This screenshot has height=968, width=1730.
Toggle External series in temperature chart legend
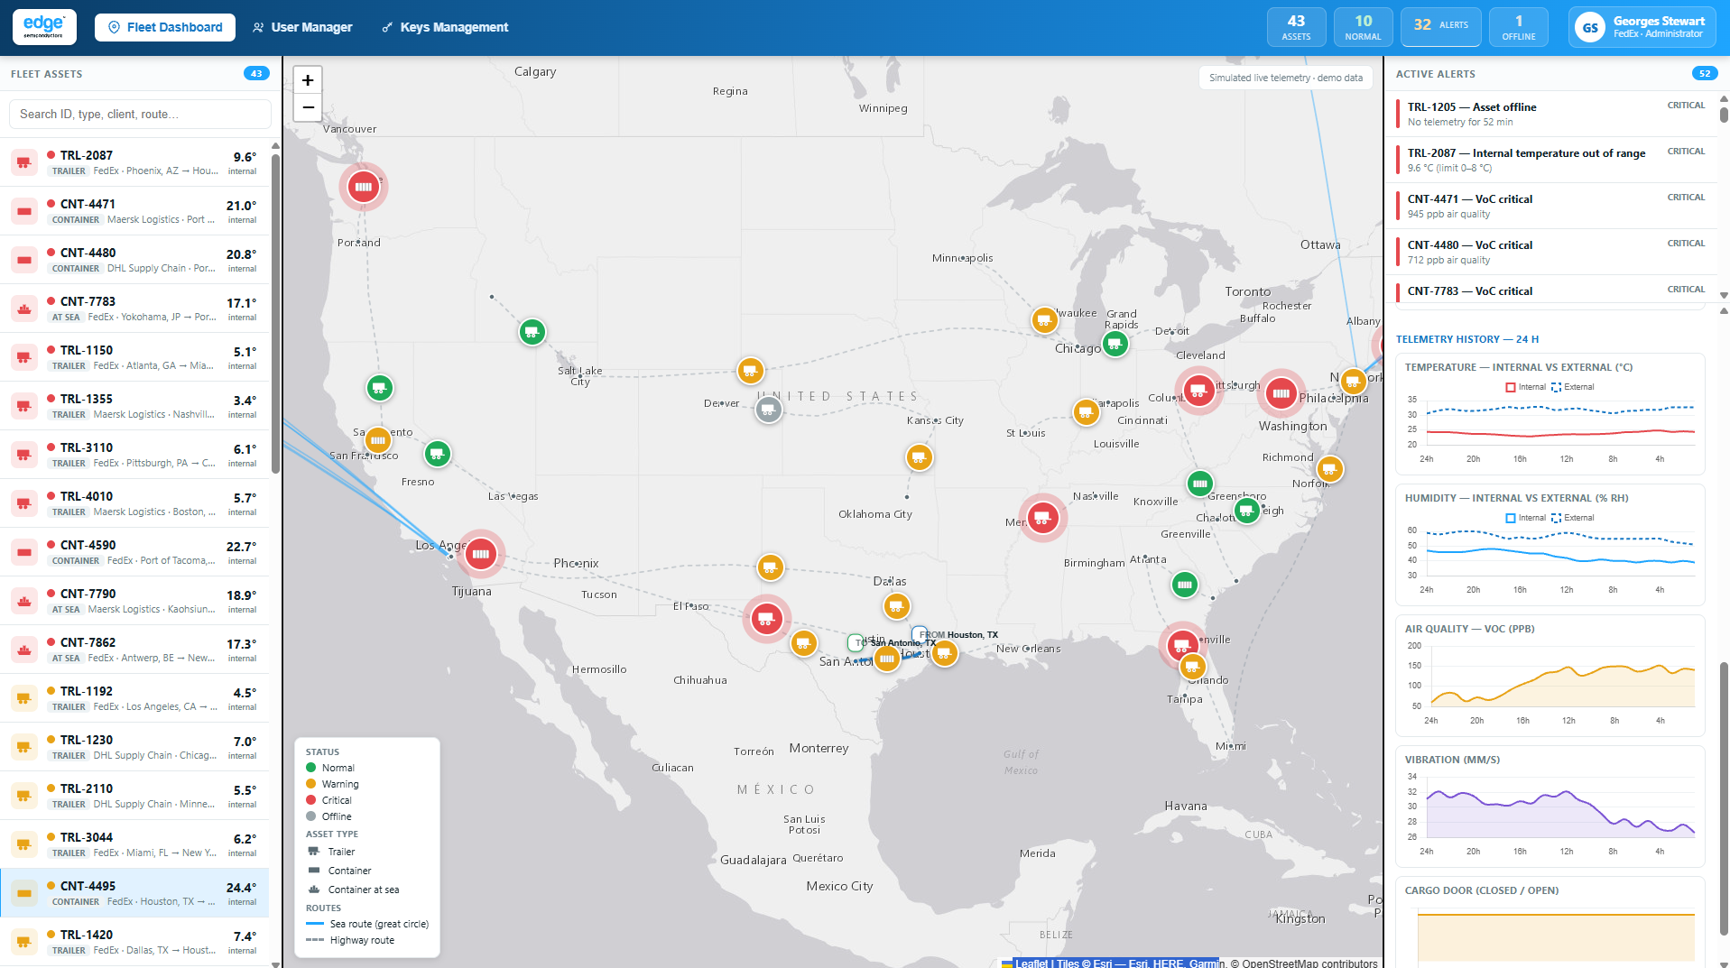1572,387
